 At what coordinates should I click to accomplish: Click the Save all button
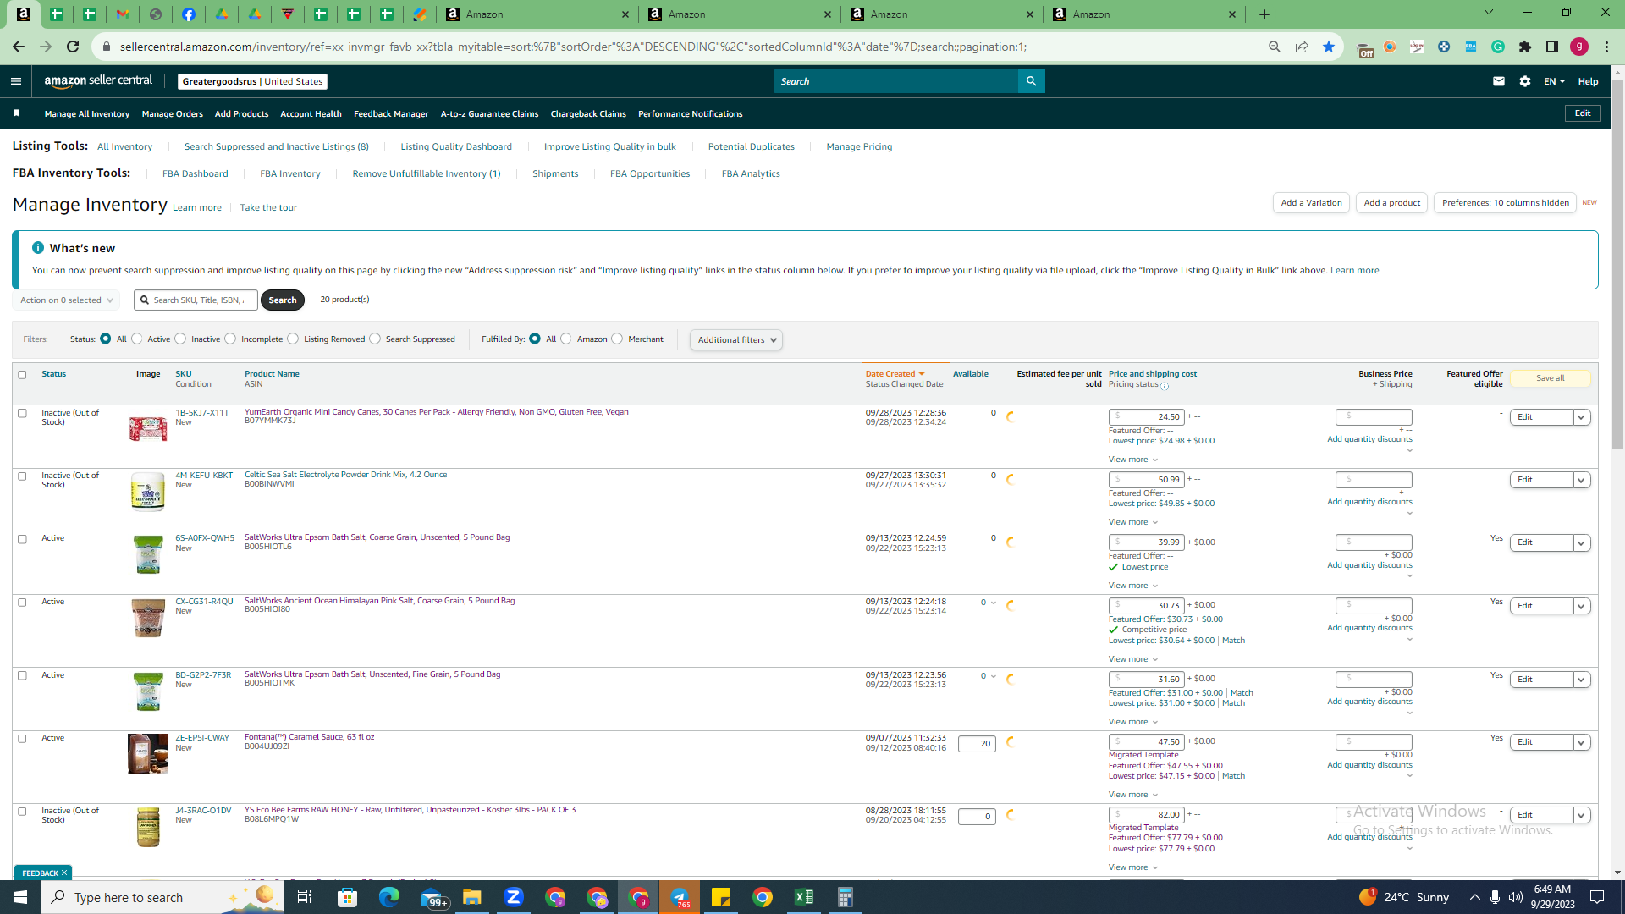point(1550,378)
